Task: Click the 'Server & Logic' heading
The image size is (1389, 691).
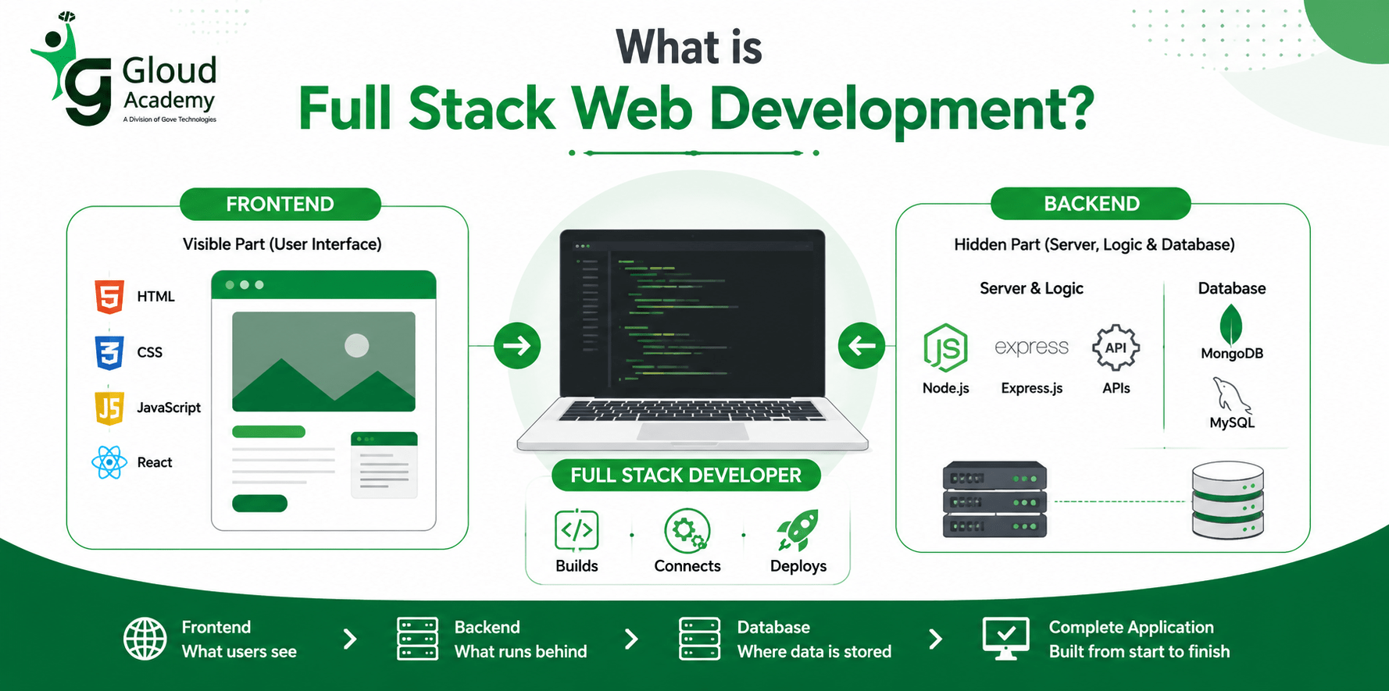Action: coord(1031,288)
